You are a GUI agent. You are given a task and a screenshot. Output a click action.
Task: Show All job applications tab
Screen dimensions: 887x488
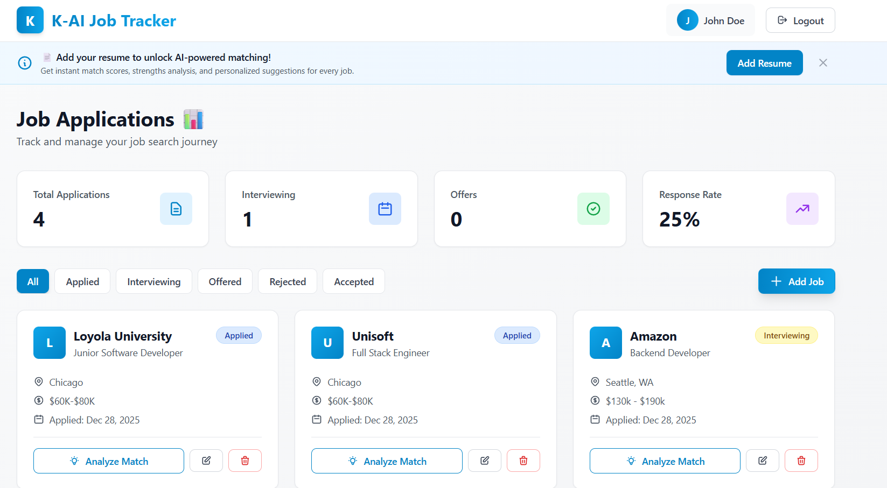click(x=33, y=281)
